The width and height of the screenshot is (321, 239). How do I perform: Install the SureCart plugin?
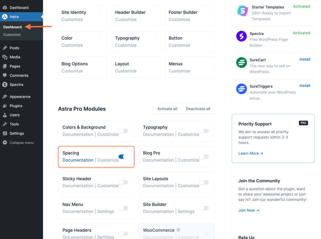click(x=304, y=59)
